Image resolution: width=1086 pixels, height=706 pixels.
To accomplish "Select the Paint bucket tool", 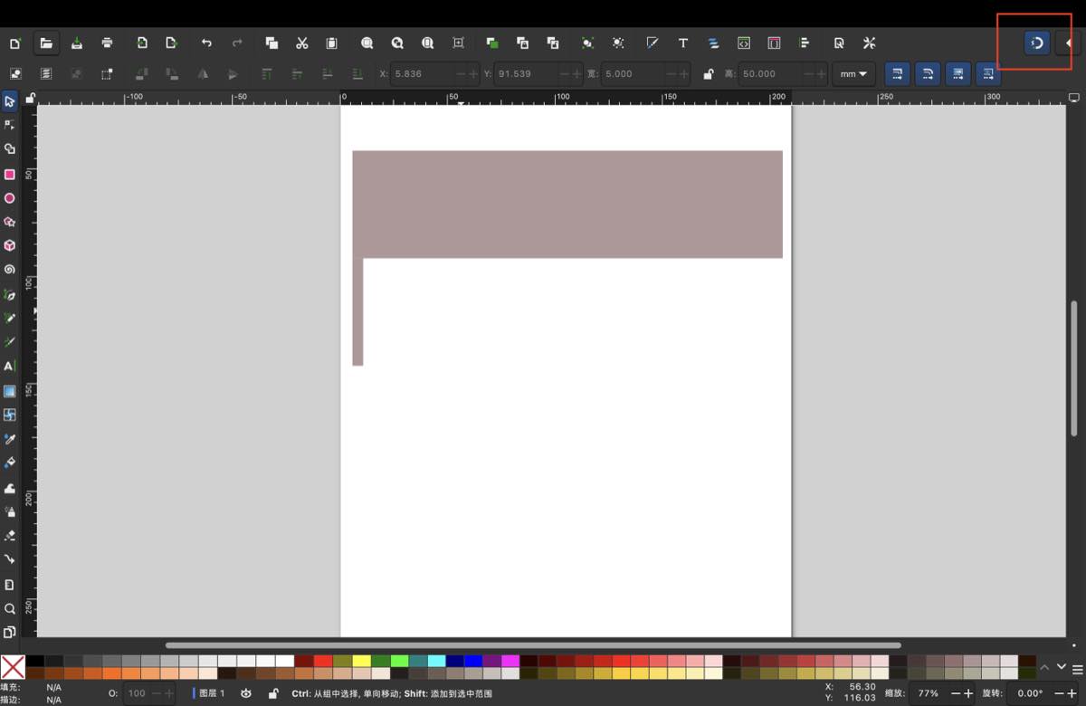I will tap(10, 463).
